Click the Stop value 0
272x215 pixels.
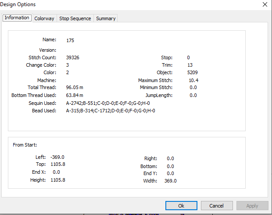click(x=188, y=57)
